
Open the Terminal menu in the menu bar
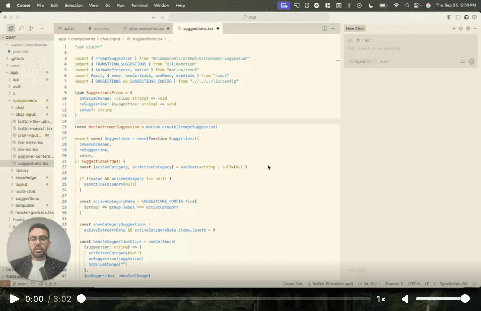pyautogui.click(x=139, y=5)
